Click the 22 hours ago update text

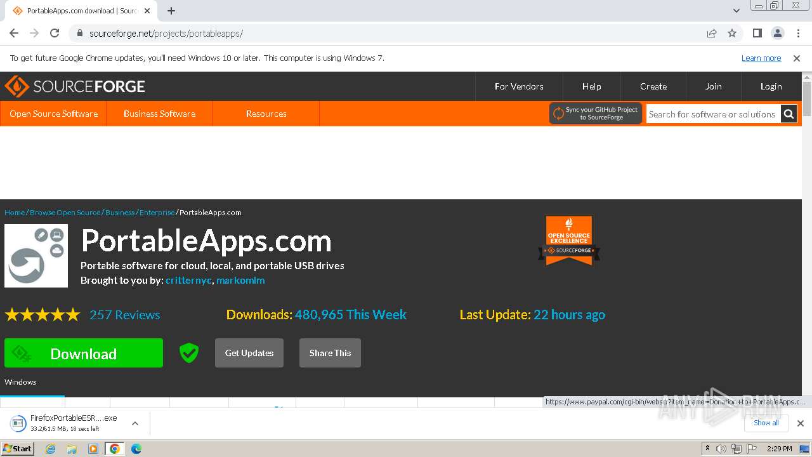coord(569,315)
